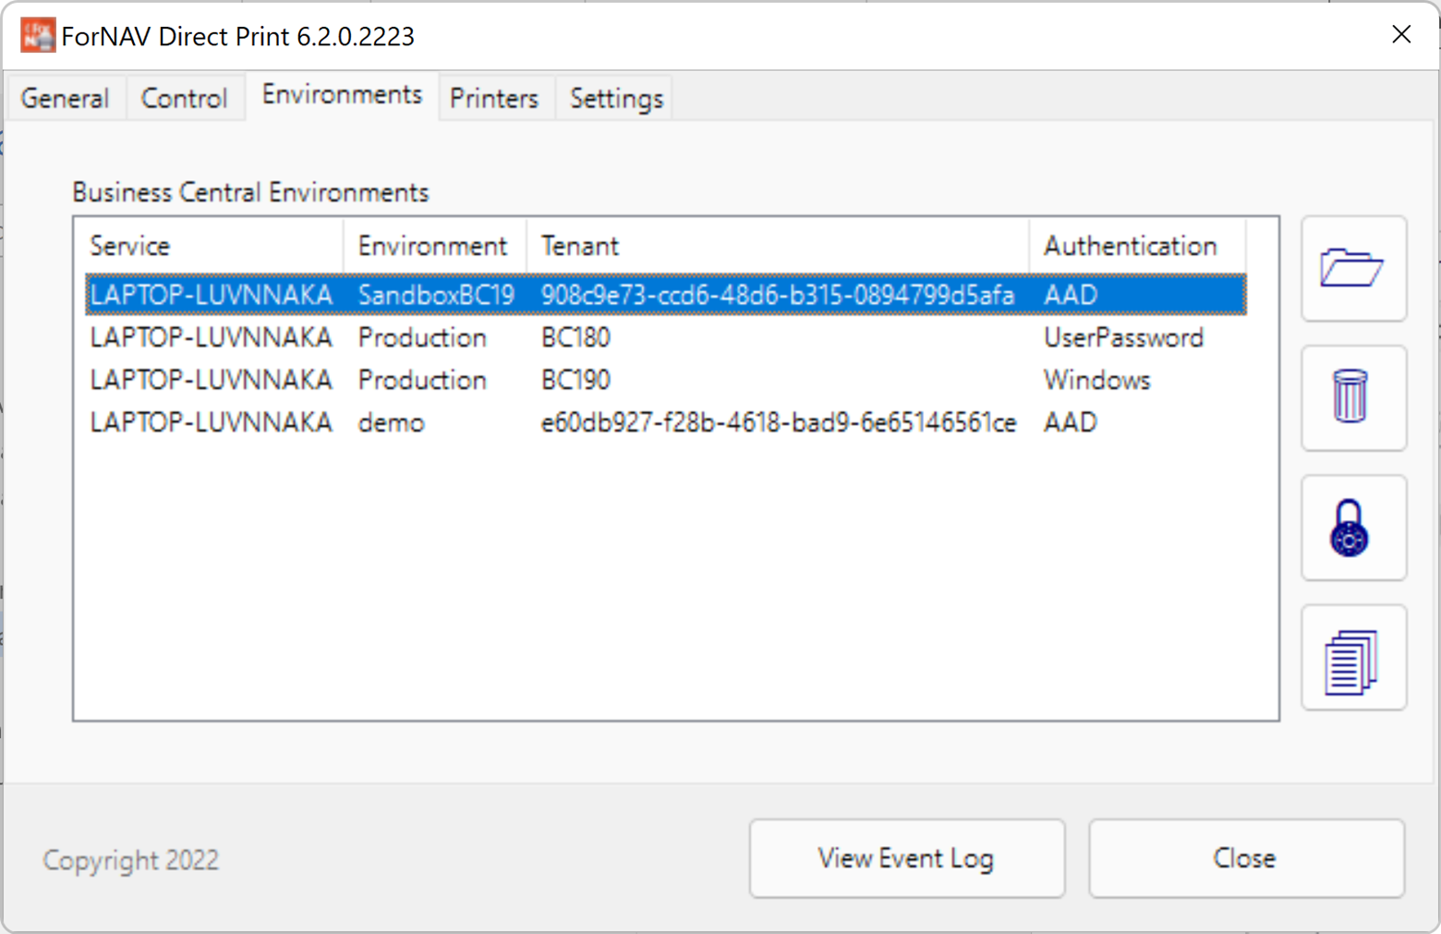Click the UserPassword authentication cell
Screen dimensions: 1441x934
1124,337
